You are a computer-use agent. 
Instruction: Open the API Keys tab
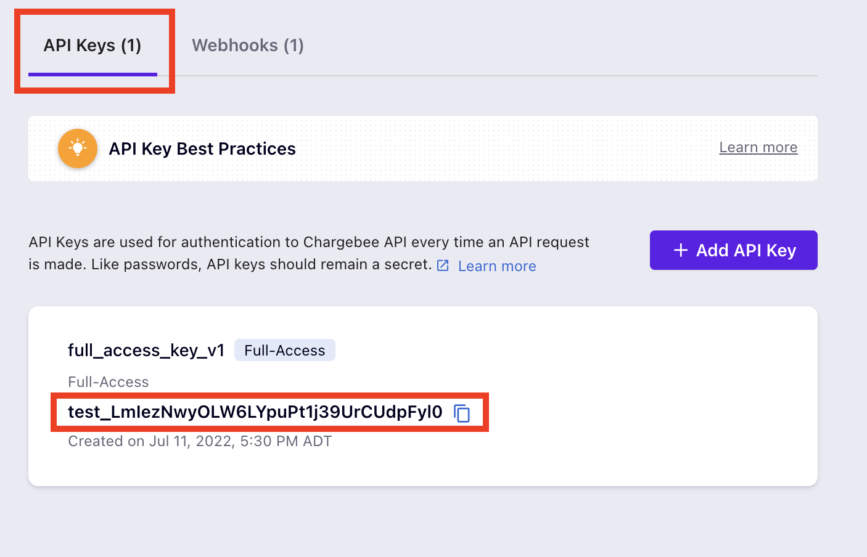[93, 45]
